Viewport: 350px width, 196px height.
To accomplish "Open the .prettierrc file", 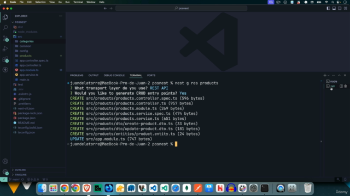I will click(x=24, y=103).
